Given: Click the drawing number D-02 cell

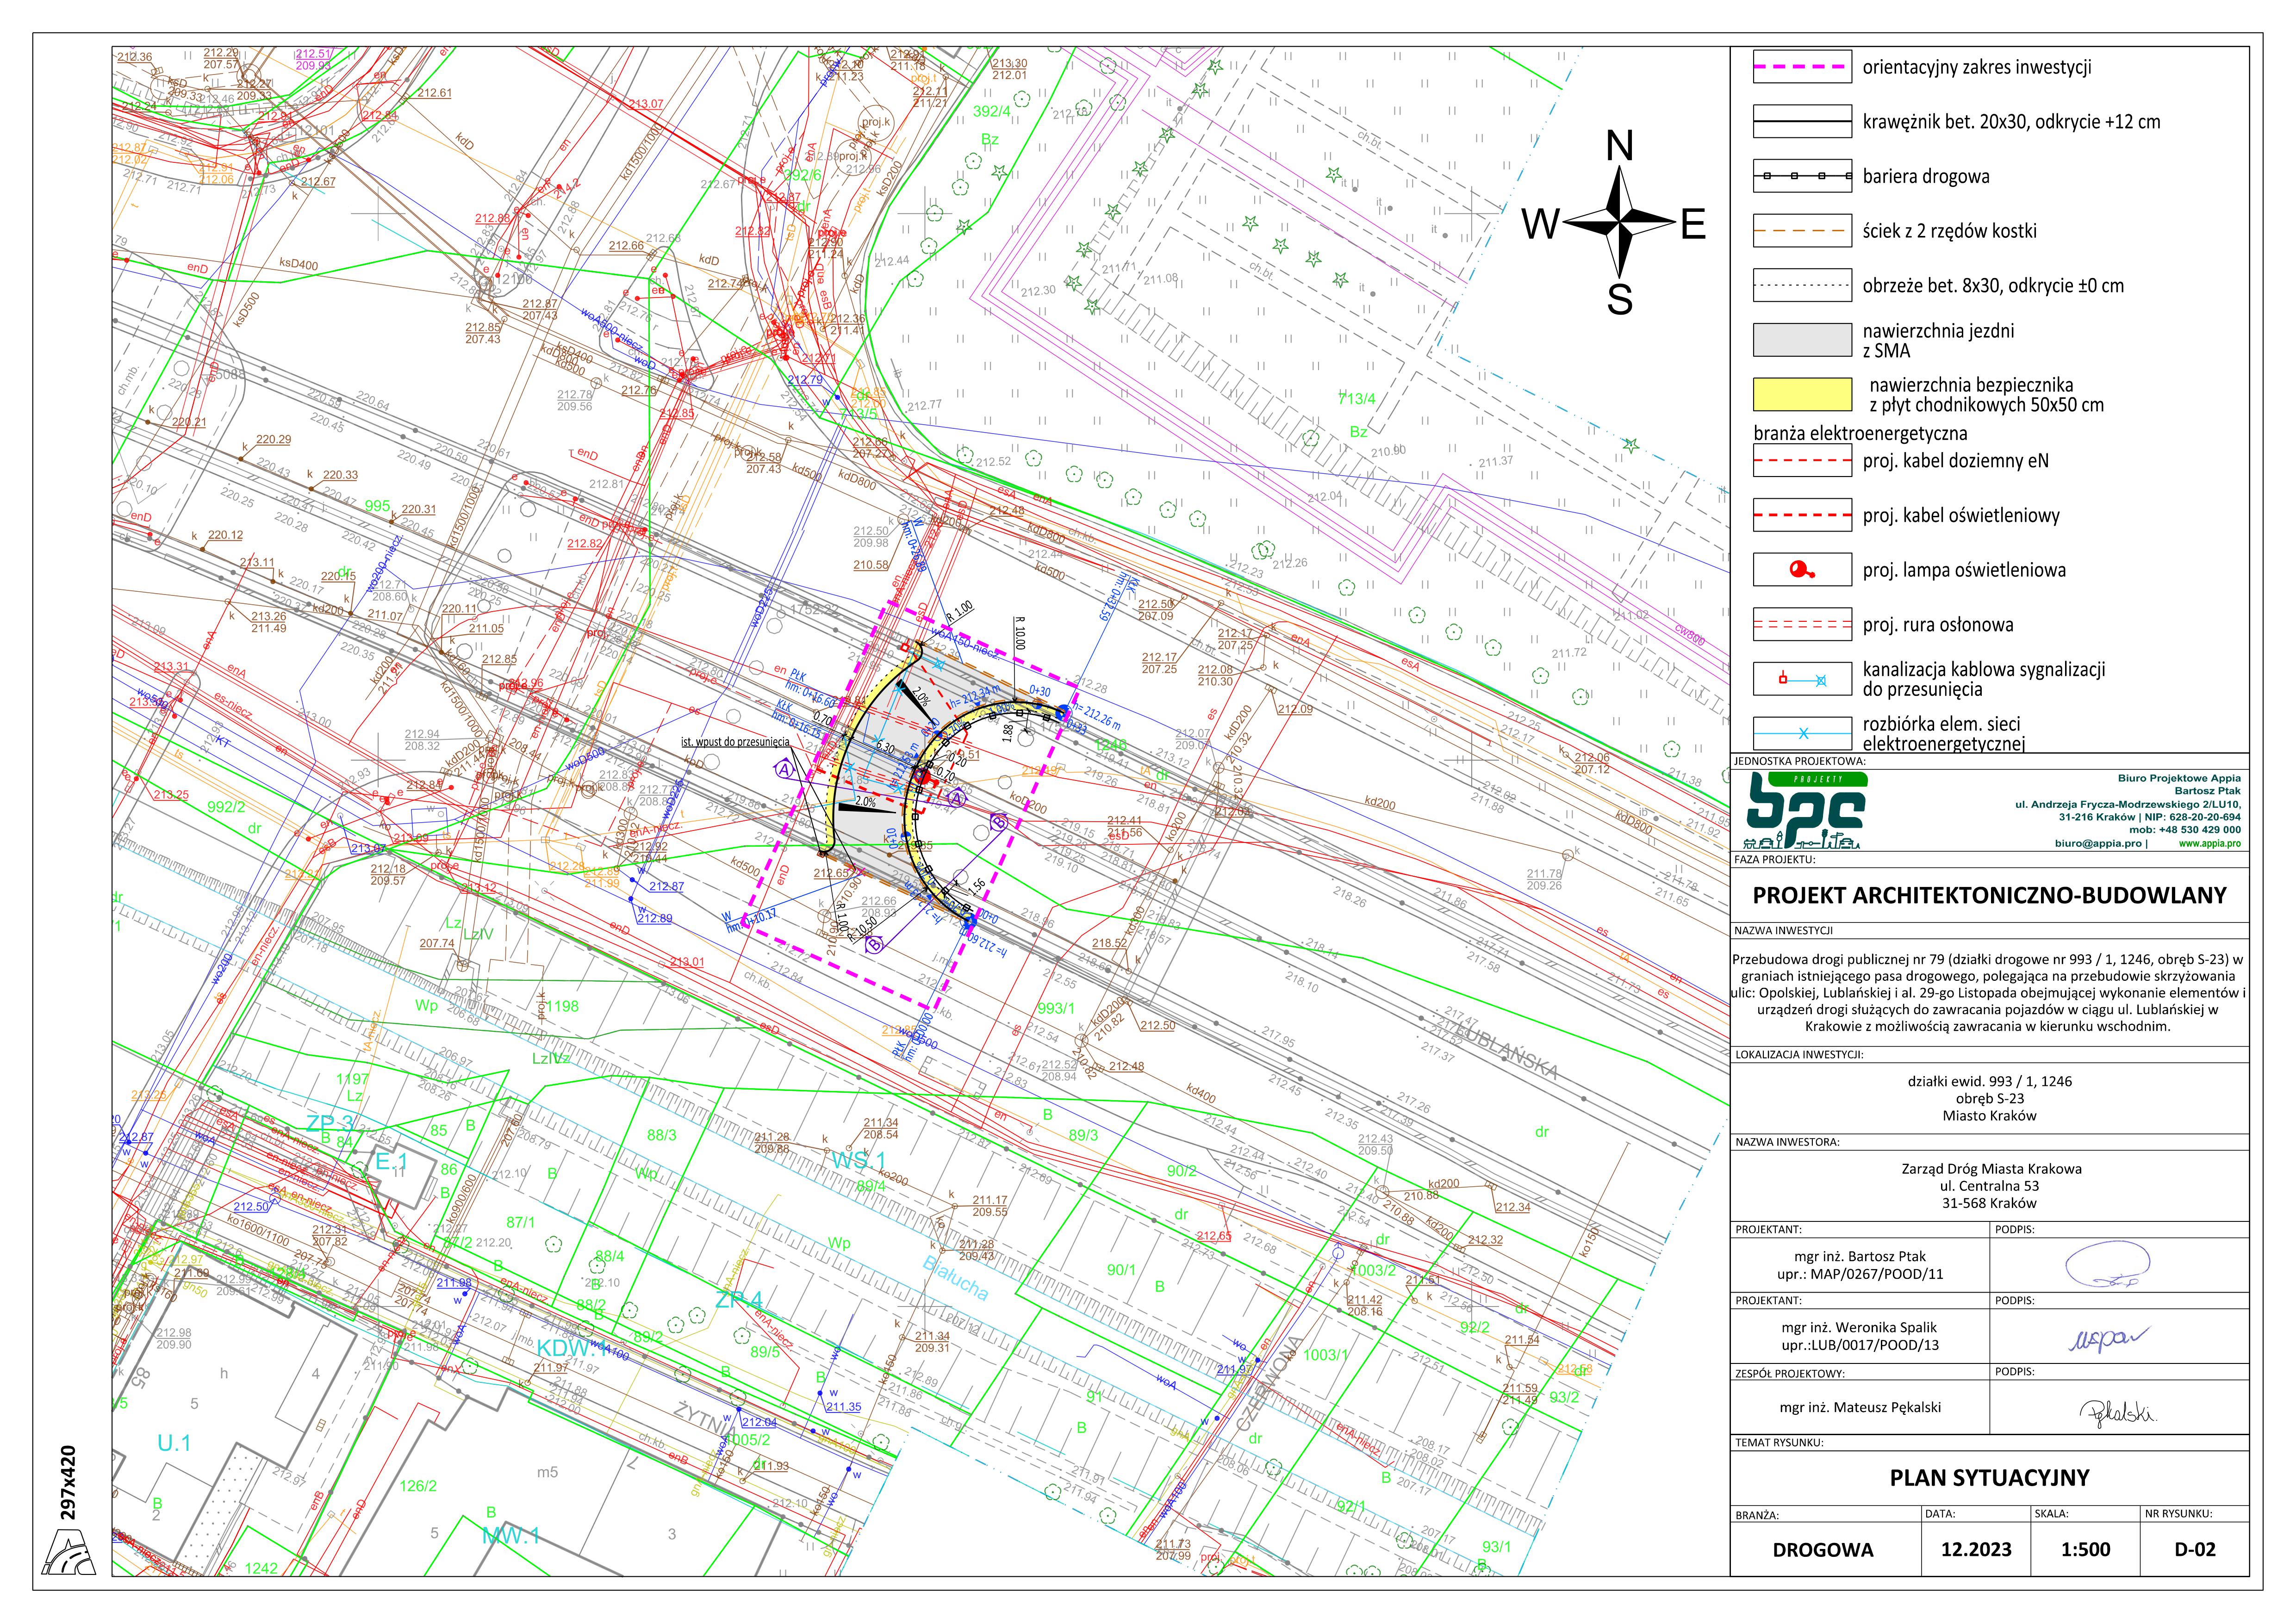Looking at the screenshot, I should [2194, 1550].
